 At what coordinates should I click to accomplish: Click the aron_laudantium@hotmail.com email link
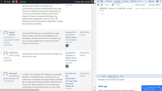[12, 41]
